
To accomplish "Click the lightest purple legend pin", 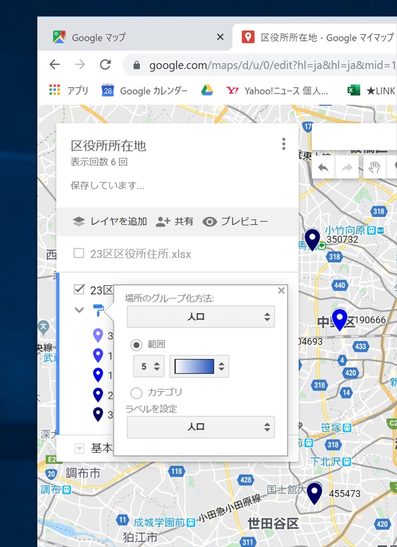I will 98,335.
